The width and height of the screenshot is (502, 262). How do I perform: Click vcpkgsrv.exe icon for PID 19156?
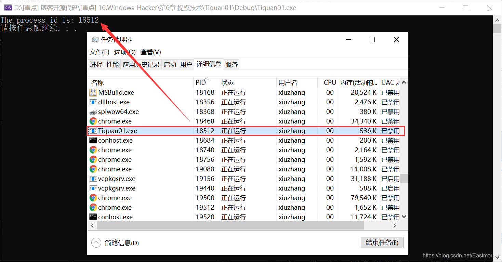point(93,179)
